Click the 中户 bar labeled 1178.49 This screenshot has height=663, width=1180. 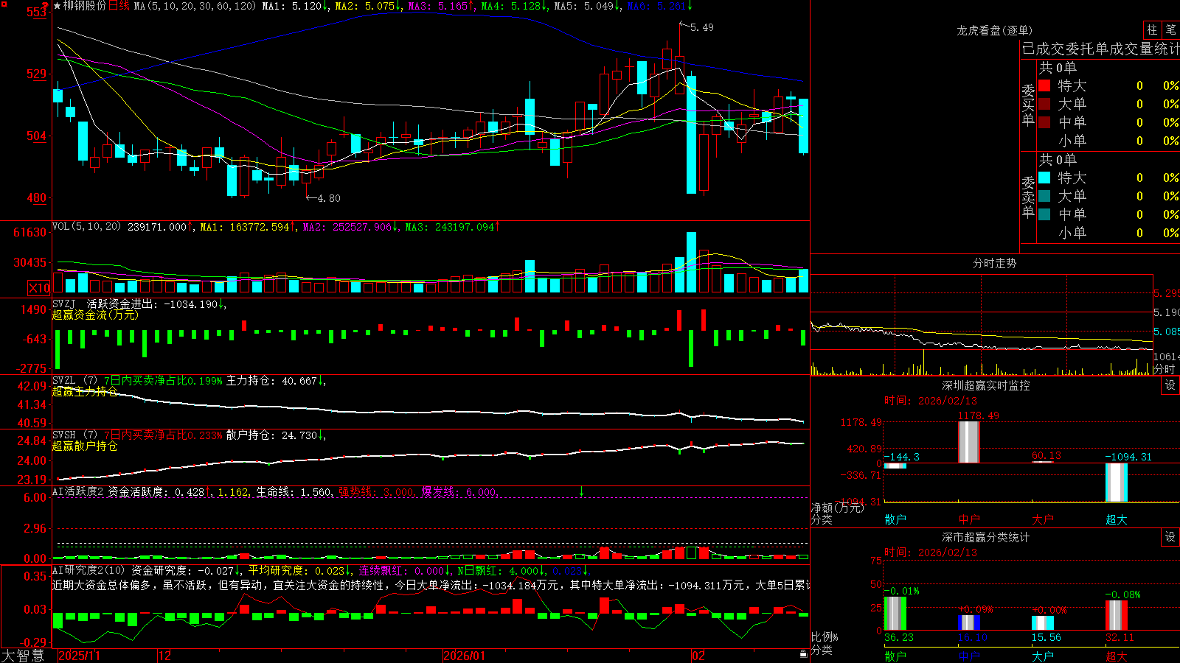(x=969, y=442)
